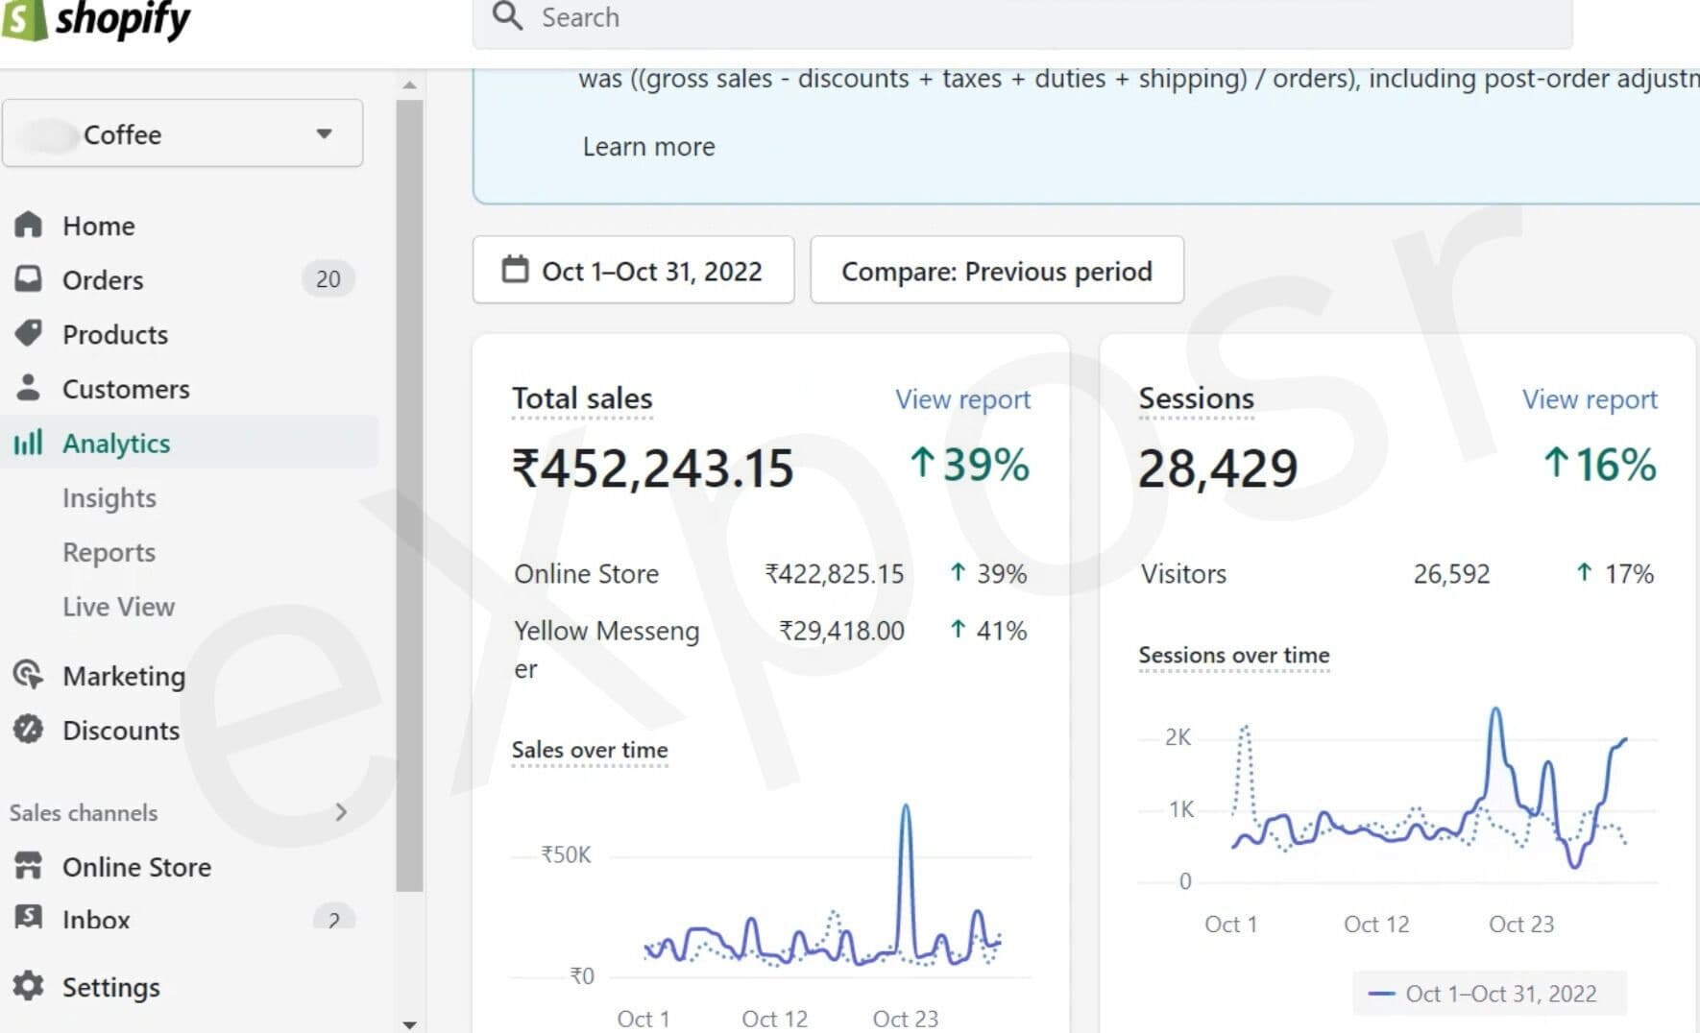Click the 16% sessions increase indicator
Image resolution: width=1700 pixels, height=1033 pixels.
click(x=1599, y=465)
